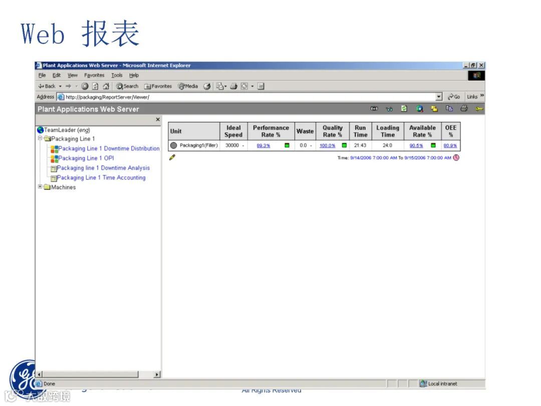This screenshot has width=541, height=406.
Task: Click the History icon in toolbar
Action: [x=207, y=86]
